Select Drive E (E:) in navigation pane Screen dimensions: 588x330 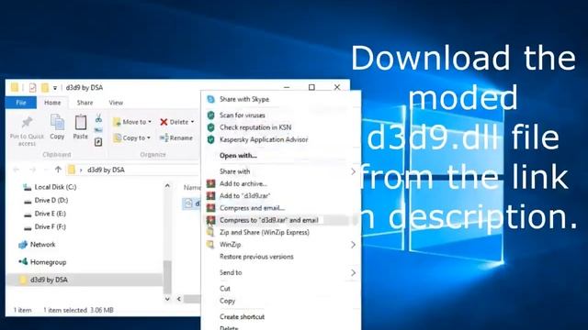tap(50, 214)
